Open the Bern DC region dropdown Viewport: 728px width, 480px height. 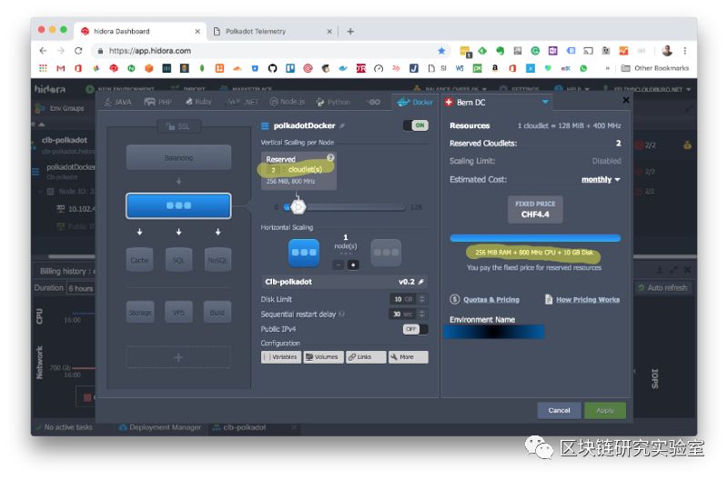[545, 102]
